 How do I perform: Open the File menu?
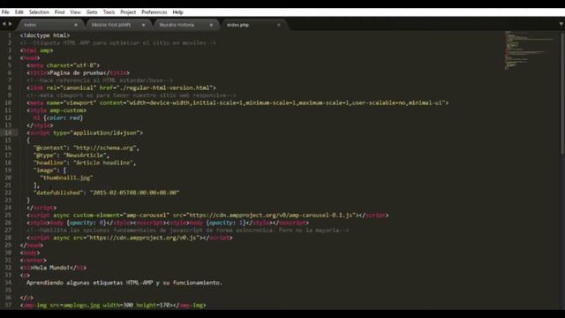[x=5, y=12]
